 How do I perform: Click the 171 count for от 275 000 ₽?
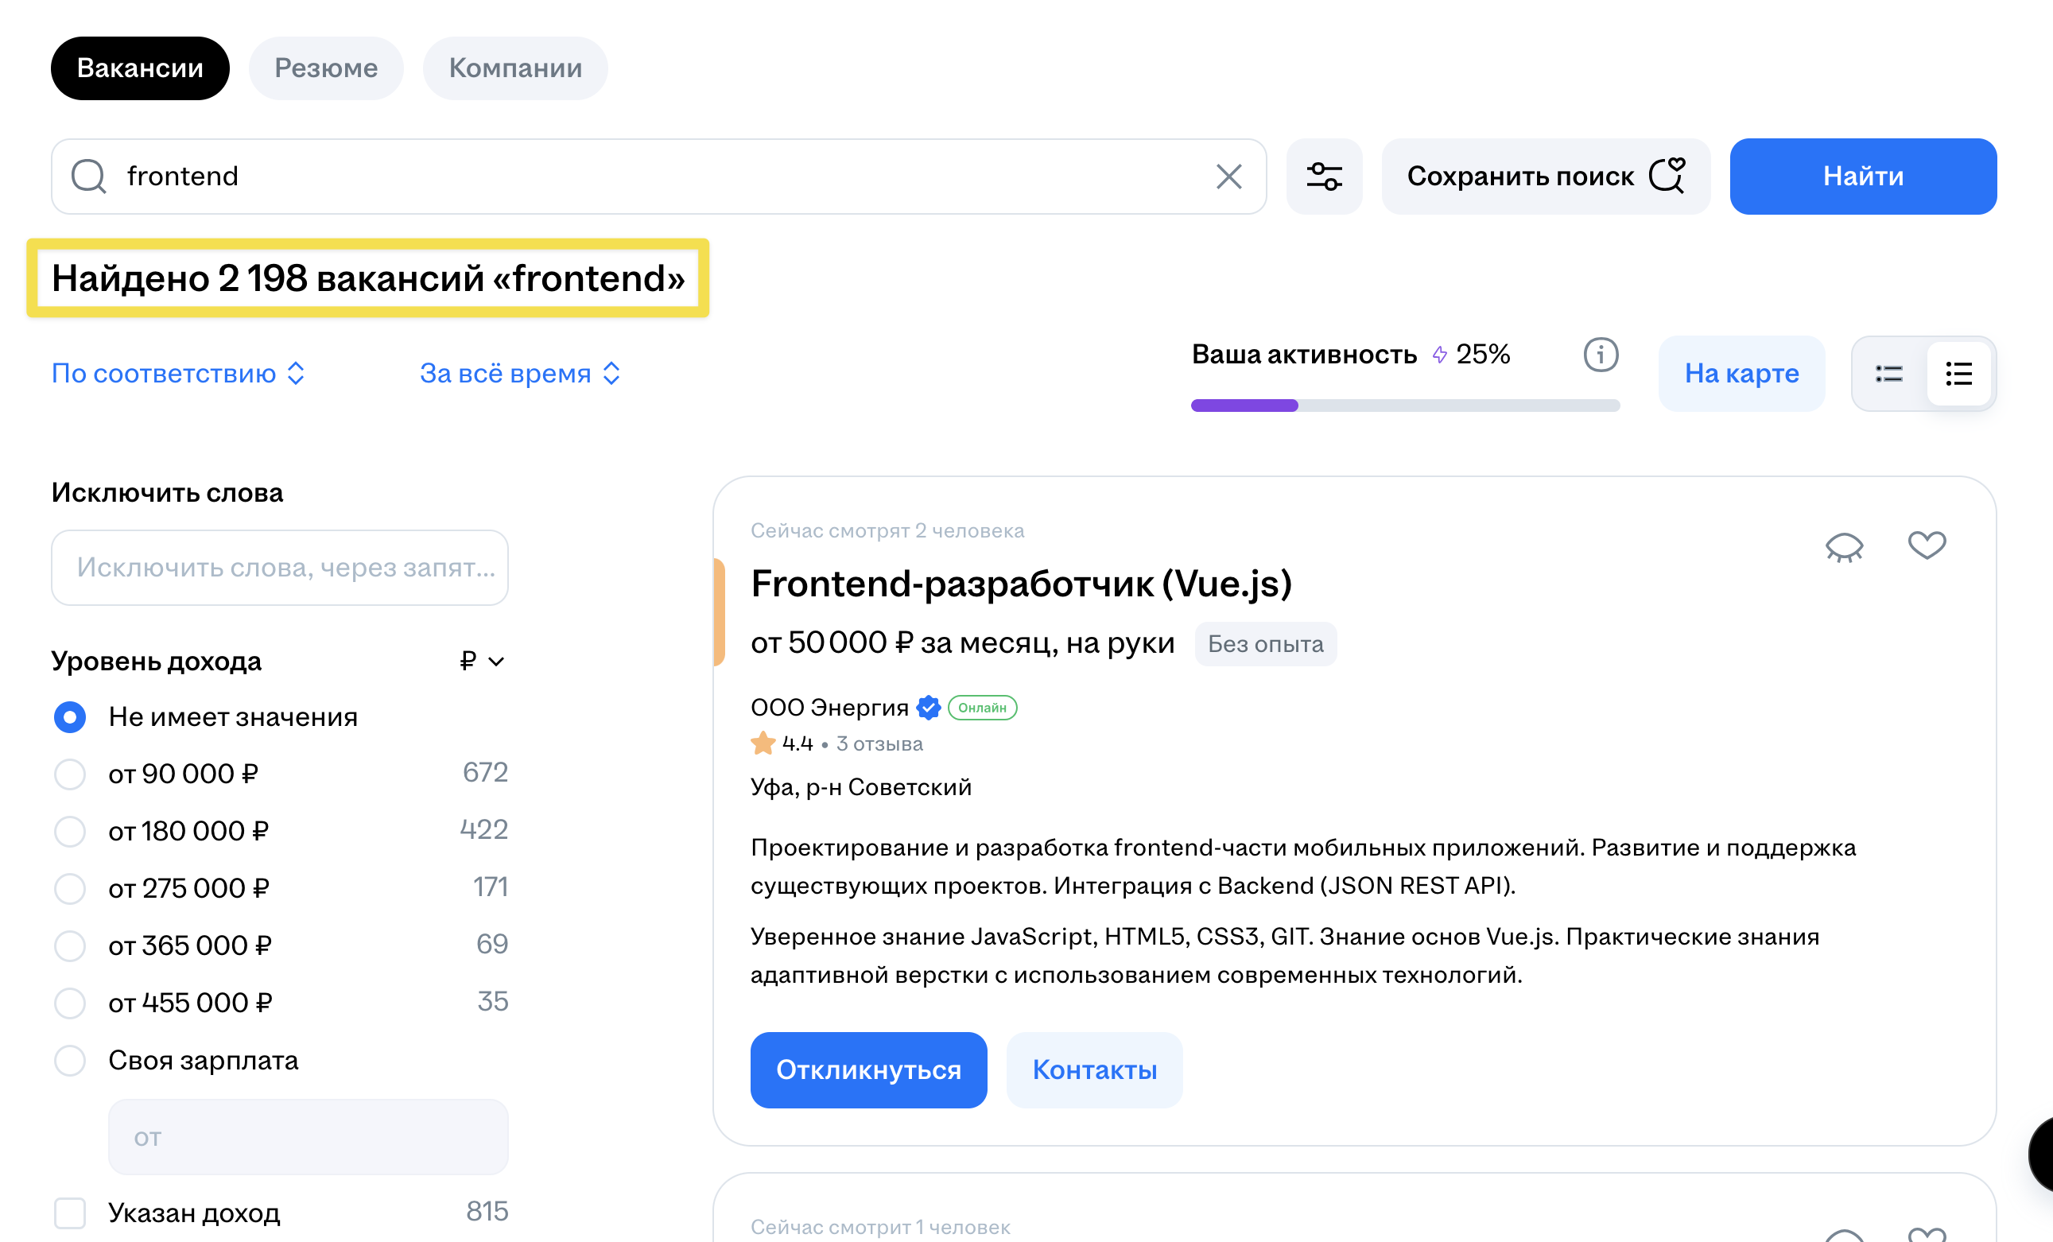click(490, 887)
